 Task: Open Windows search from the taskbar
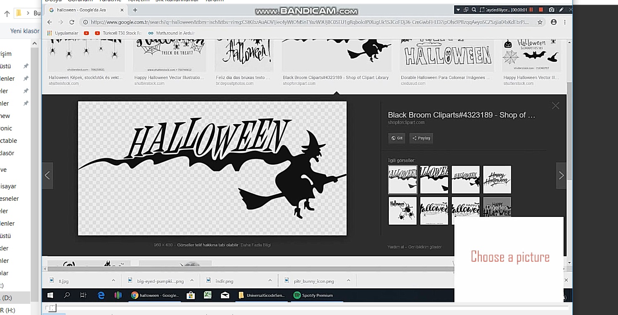[67, 295]
